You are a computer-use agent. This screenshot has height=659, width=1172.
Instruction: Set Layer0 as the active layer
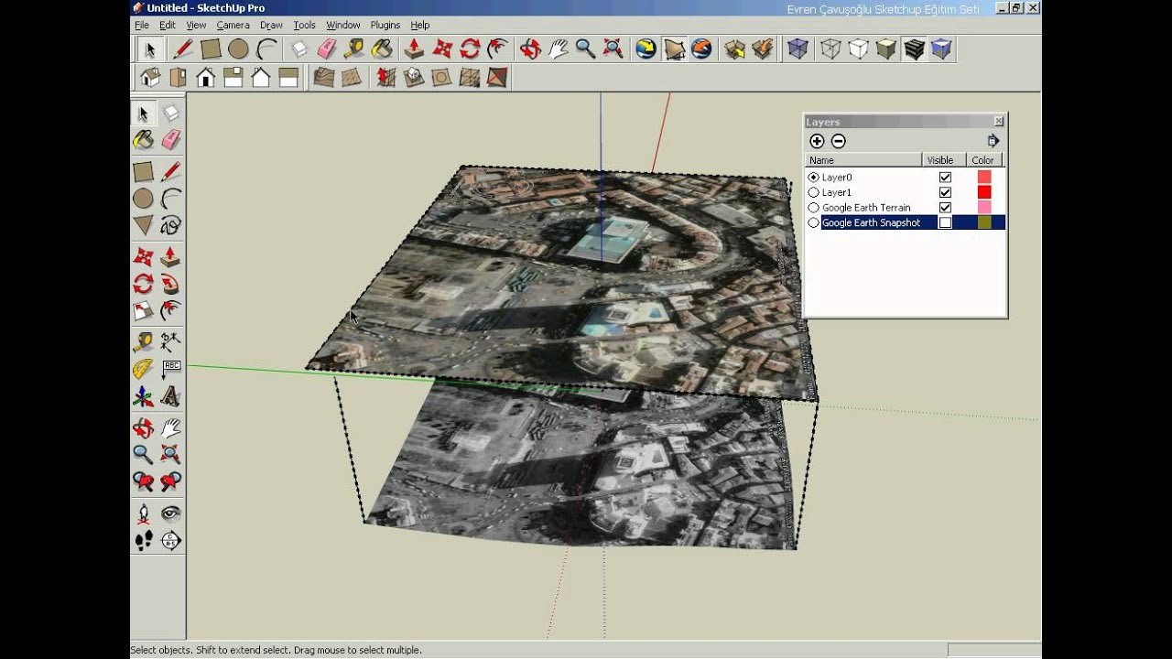(x=814, y=178)
